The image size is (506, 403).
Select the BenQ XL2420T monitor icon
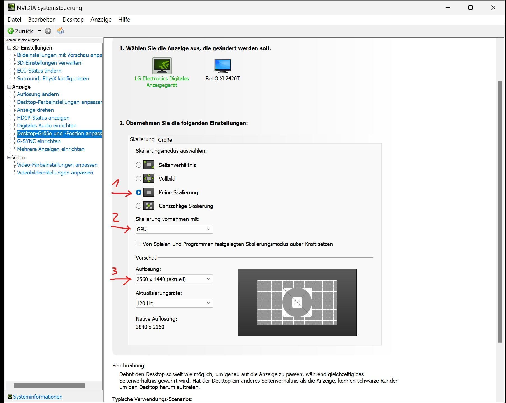223,66
